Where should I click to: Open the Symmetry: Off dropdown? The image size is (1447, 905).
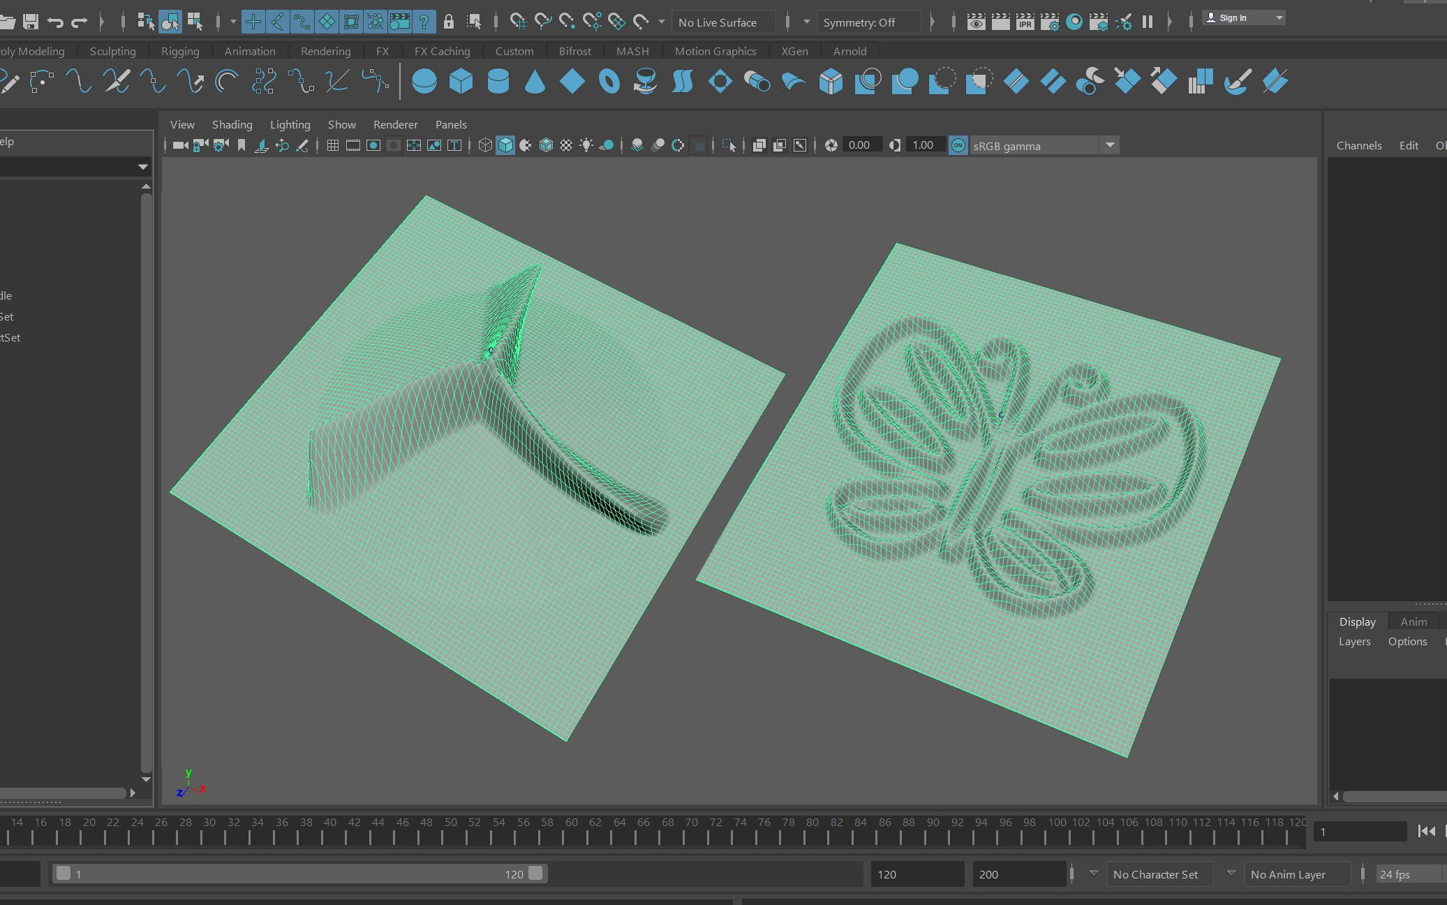tap(868, 22)
